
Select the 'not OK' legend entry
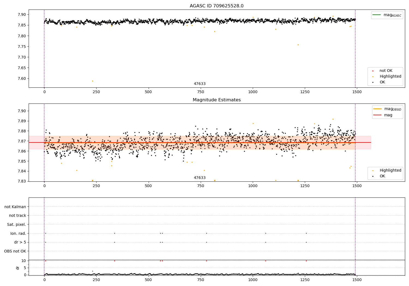tap(386, 71)
